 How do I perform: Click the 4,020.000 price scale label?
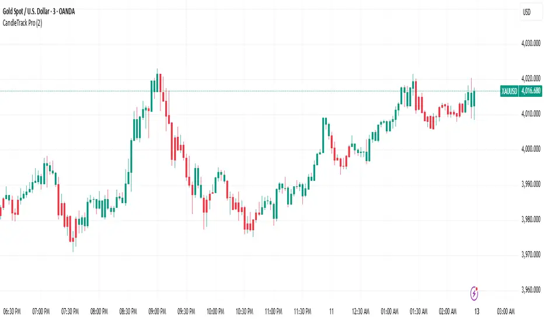[x=528, y=78]
